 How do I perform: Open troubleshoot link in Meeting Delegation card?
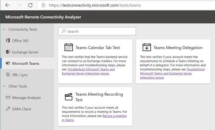click(172, 73)
